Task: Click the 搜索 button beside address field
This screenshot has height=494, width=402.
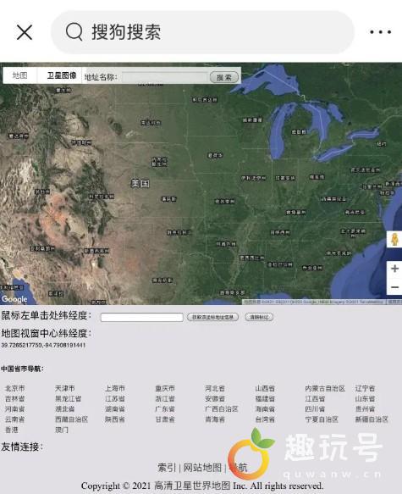Action: coord(224,77)
